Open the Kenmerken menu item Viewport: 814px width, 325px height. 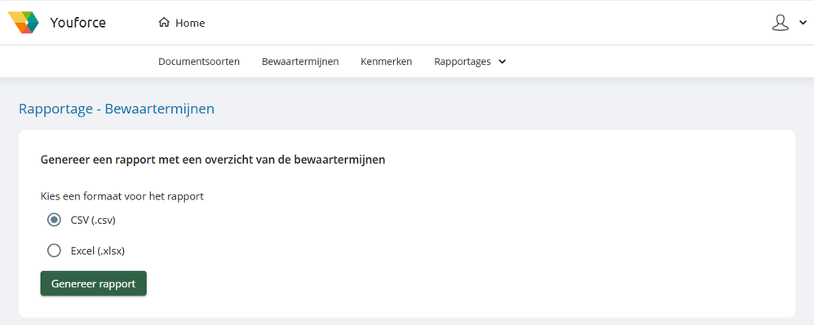pyautogui.click(x=387, y=62)
